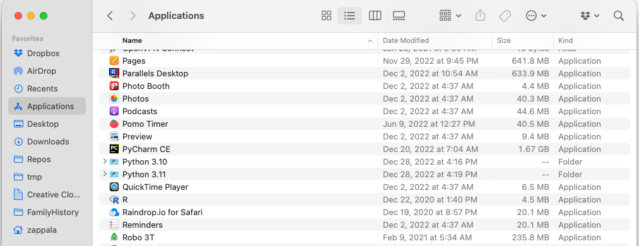Select the Robo 3T rocket icon
This screenshot has height=246, width=639.
(x=114, y=237)
